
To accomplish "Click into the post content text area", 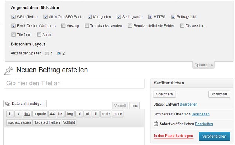I will coord(74,136).
